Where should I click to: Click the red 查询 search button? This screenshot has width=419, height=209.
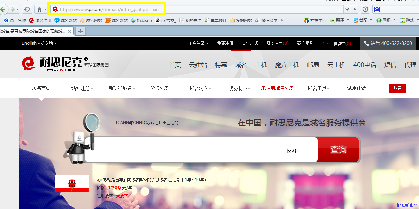pos(338,150)
